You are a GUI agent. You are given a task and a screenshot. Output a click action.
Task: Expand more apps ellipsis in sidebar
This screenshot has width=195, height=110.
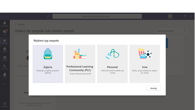(x=4, y=84)
